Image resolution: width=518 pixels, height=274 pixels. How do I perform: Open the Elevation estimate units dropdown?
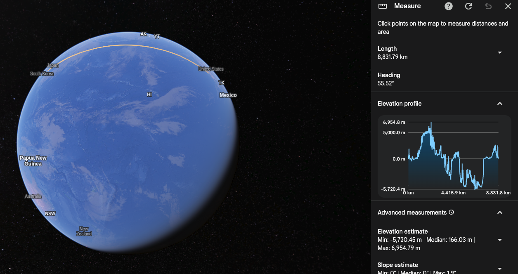click(500, 240)
